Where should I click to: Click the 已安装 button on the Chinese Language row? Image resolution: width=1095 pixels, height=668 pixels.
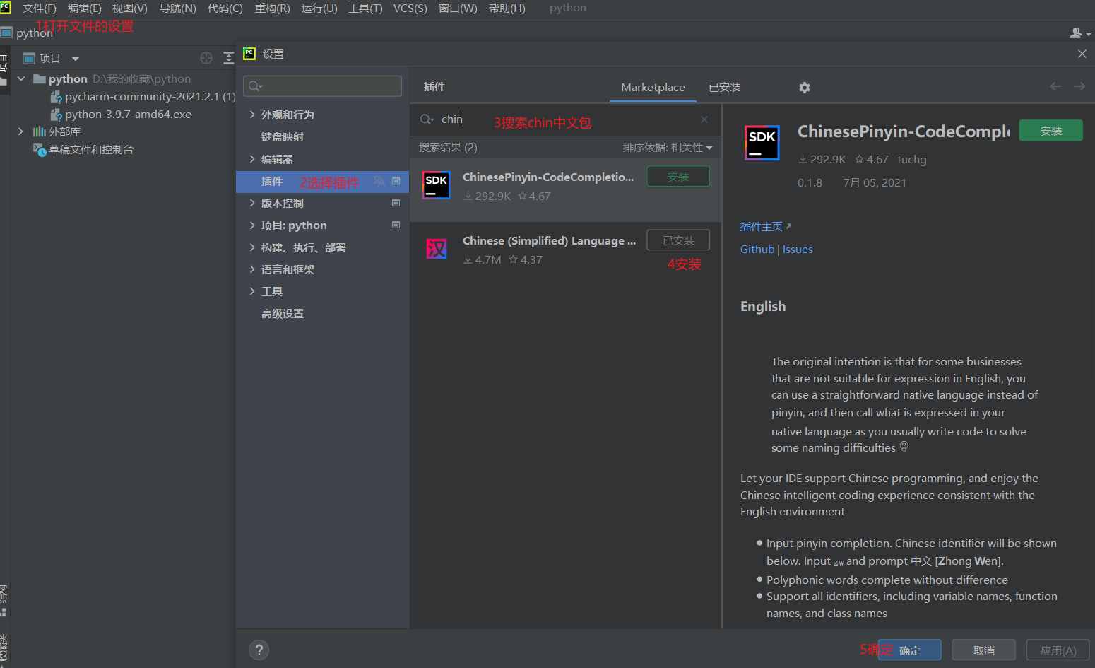678,240
